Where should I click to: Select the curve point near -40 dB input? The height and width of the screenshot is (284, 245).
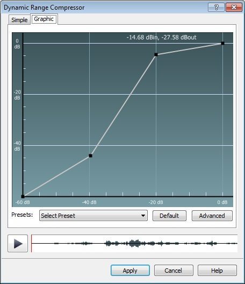pyautogui.click(x=90, y=156)
